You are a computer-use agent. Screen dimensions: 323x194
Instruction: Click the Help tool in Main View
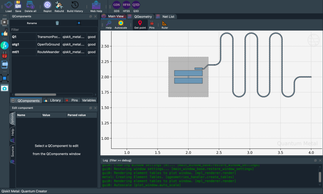tap(109, 25)
